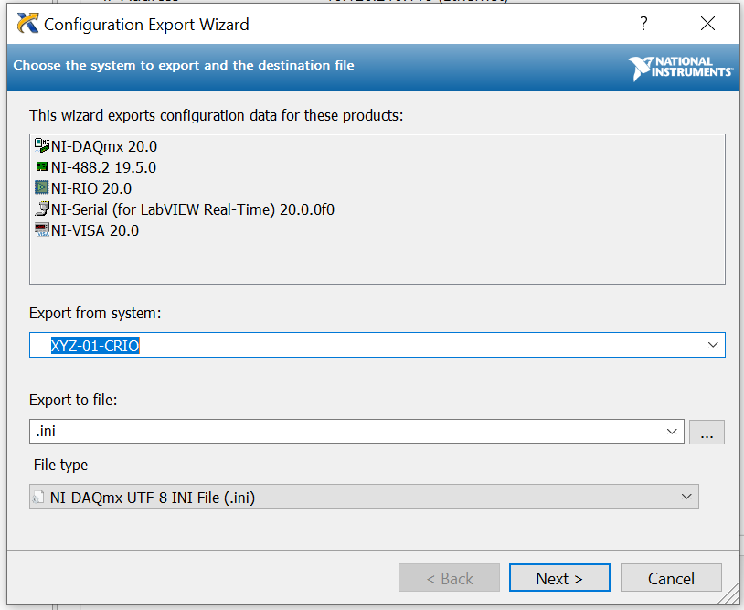Click the file type document icon
This screenshot has width=744, height=610.
[x=38, y=497]
